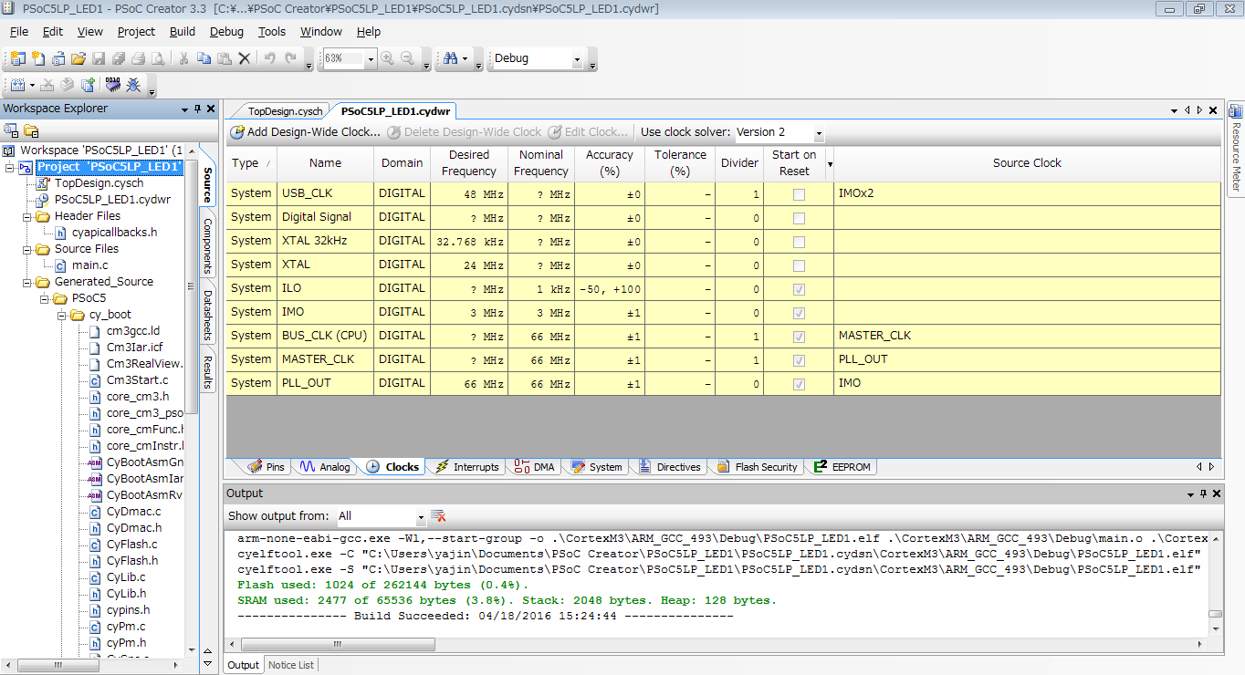Toggle Start on Reset for PLL_OUT
1245x675 pixels.
(x=800, y=384)
